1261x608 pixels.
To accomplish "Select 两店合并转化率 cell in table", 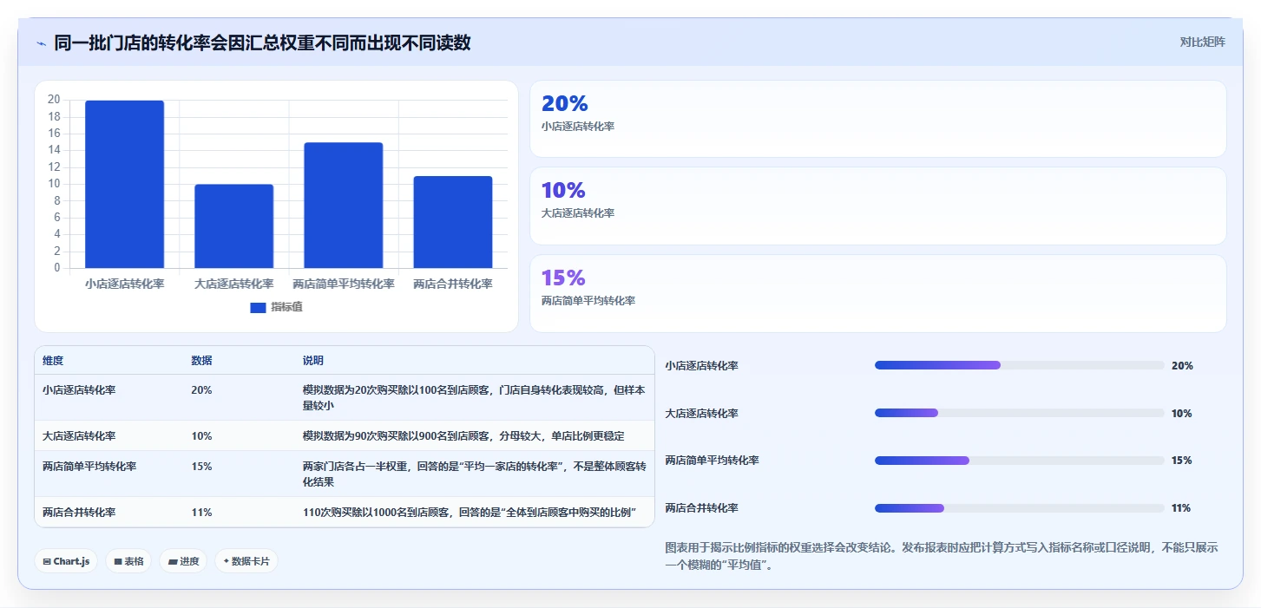I will click(79, 513).
